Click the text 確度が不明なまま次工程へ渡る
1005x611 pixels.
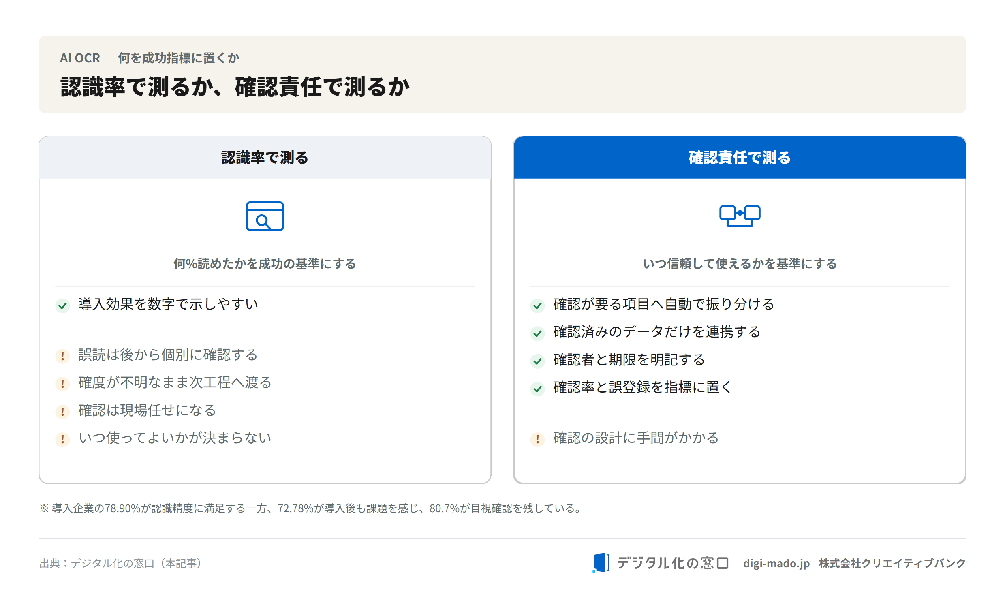(x=175, y=382)
